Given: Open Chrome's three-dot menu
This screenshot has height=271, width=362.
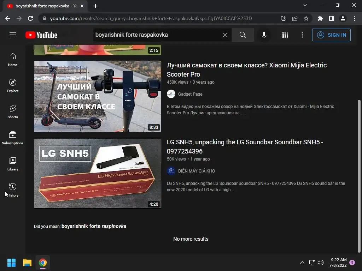Looking at the screenshot, I should (354, 18).
